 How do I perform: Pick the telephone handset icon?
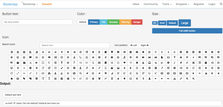pos(81,58)
